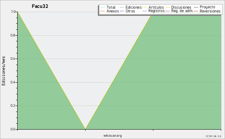The width and height of the screenshot is (225, 139).
Task: Click the Registros legend label
Action: 156,11
